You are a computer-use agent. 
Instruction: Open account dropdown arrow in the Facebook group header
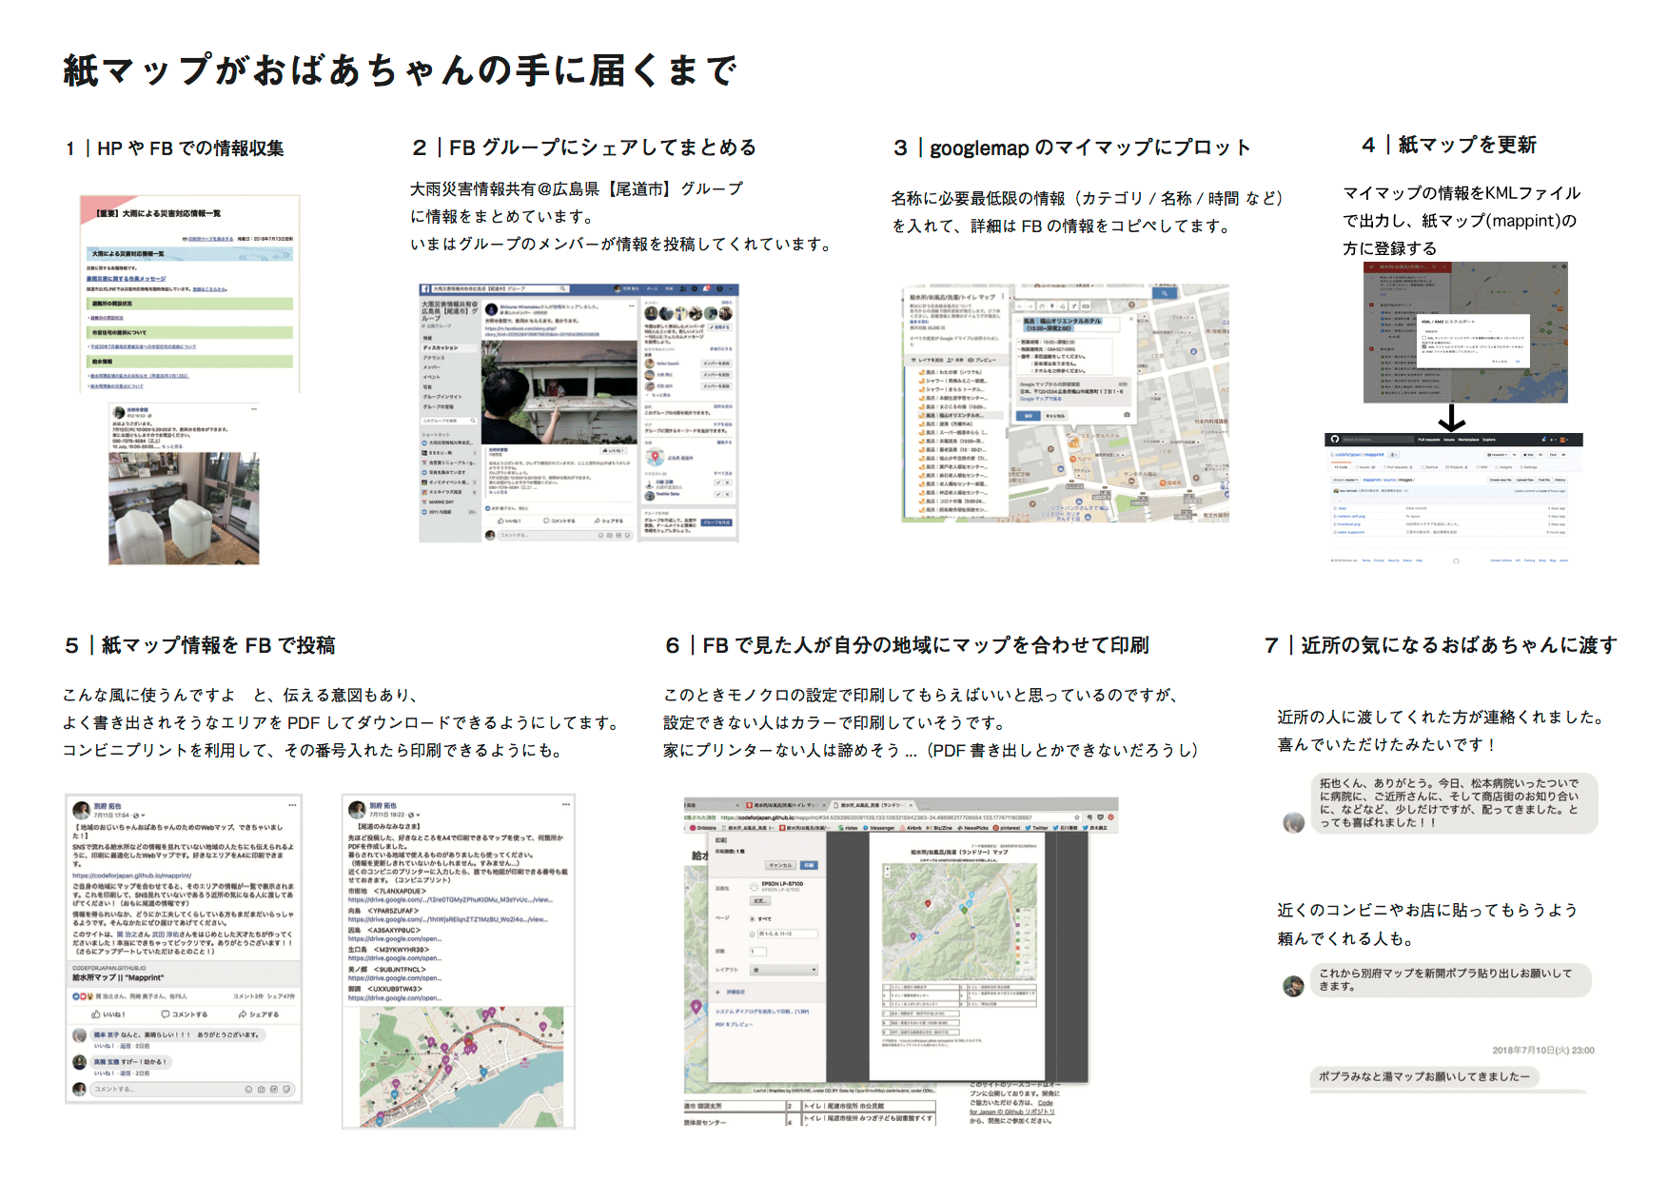pyautogui.click(x=731, y=288)
